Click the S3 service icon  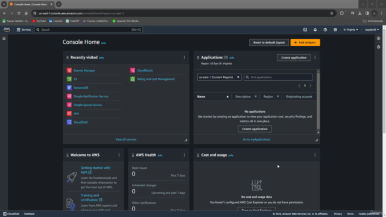pos(69,79)
